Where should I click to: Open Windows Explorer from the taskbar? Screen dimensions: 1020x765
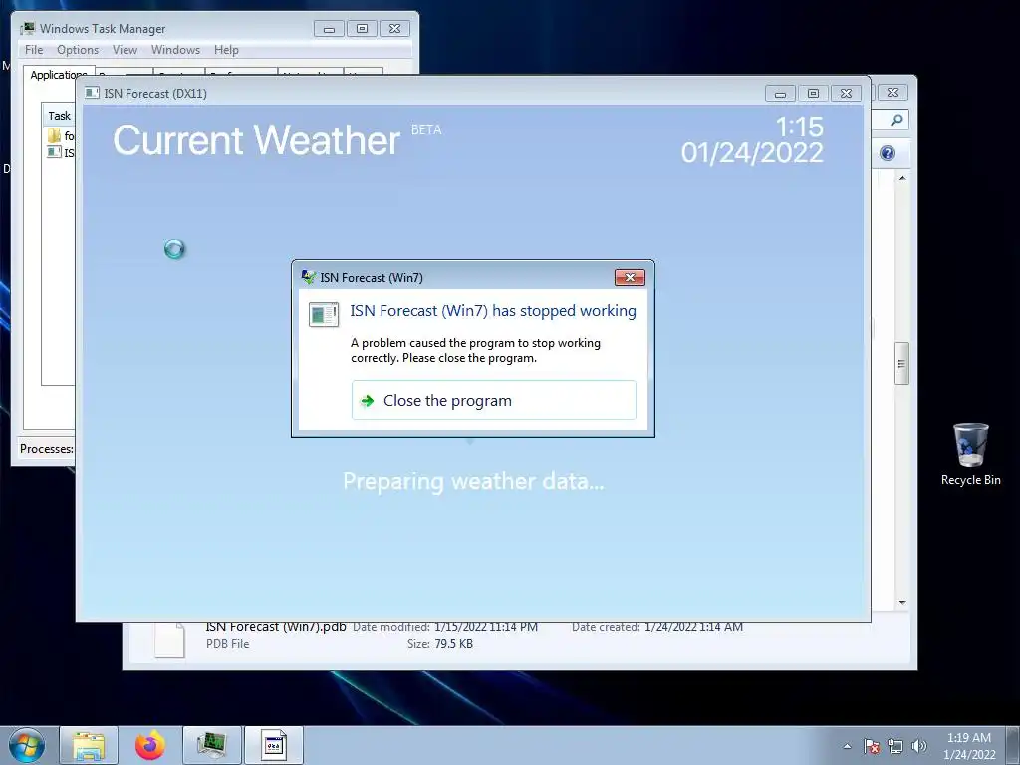point(89,745)
